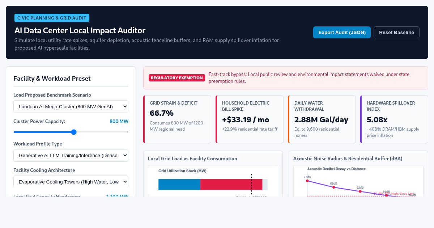
Task: Click the 56dB point on acoustic chart
Action: (x=387, y=195)
